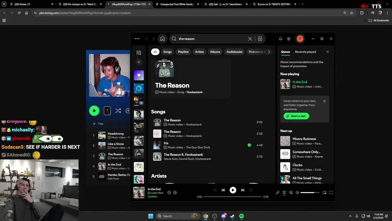
Task: Toggle saved checkmark on Iris
Action: coord(249,145)
